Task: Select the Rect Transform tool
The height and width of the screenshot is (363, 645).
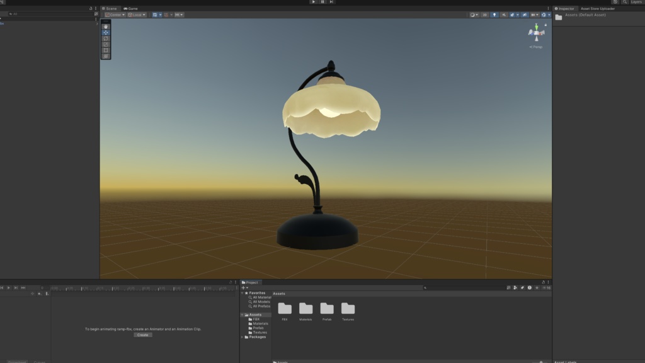Action: (x=106, y=50)
